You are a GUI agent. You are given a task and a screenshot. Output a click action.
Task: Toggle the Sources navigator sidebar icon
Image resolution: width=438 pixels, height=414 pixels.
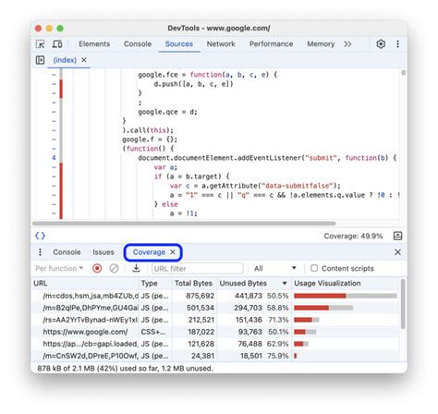[40, 60]
